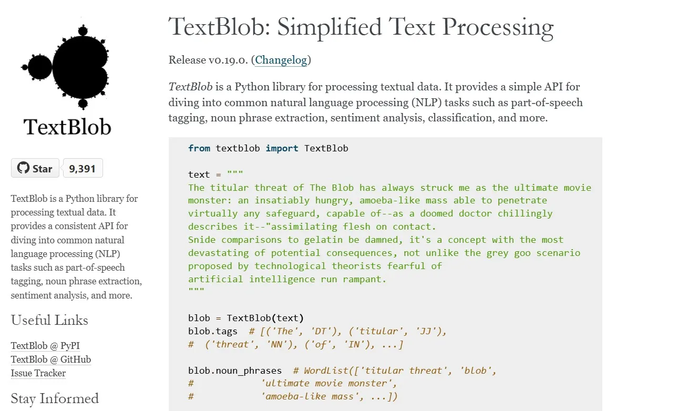Click the 'from textblob import TextBlob' code line
678x411 pixels.
point(268,148)
